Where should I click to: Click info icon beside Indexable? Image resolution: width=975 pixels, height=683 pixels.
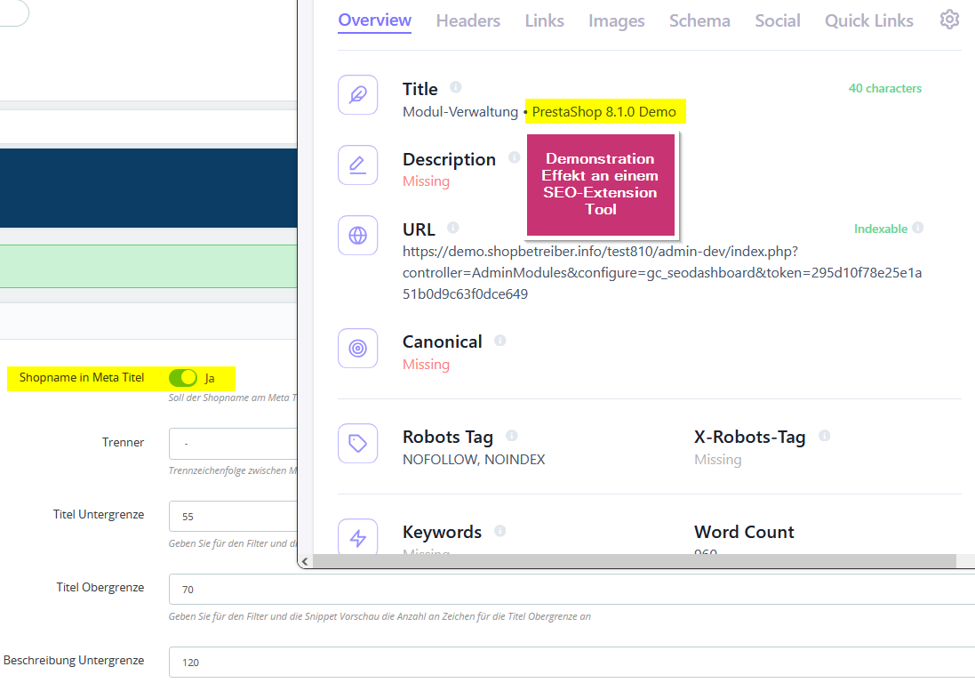[x=917, y=228]
